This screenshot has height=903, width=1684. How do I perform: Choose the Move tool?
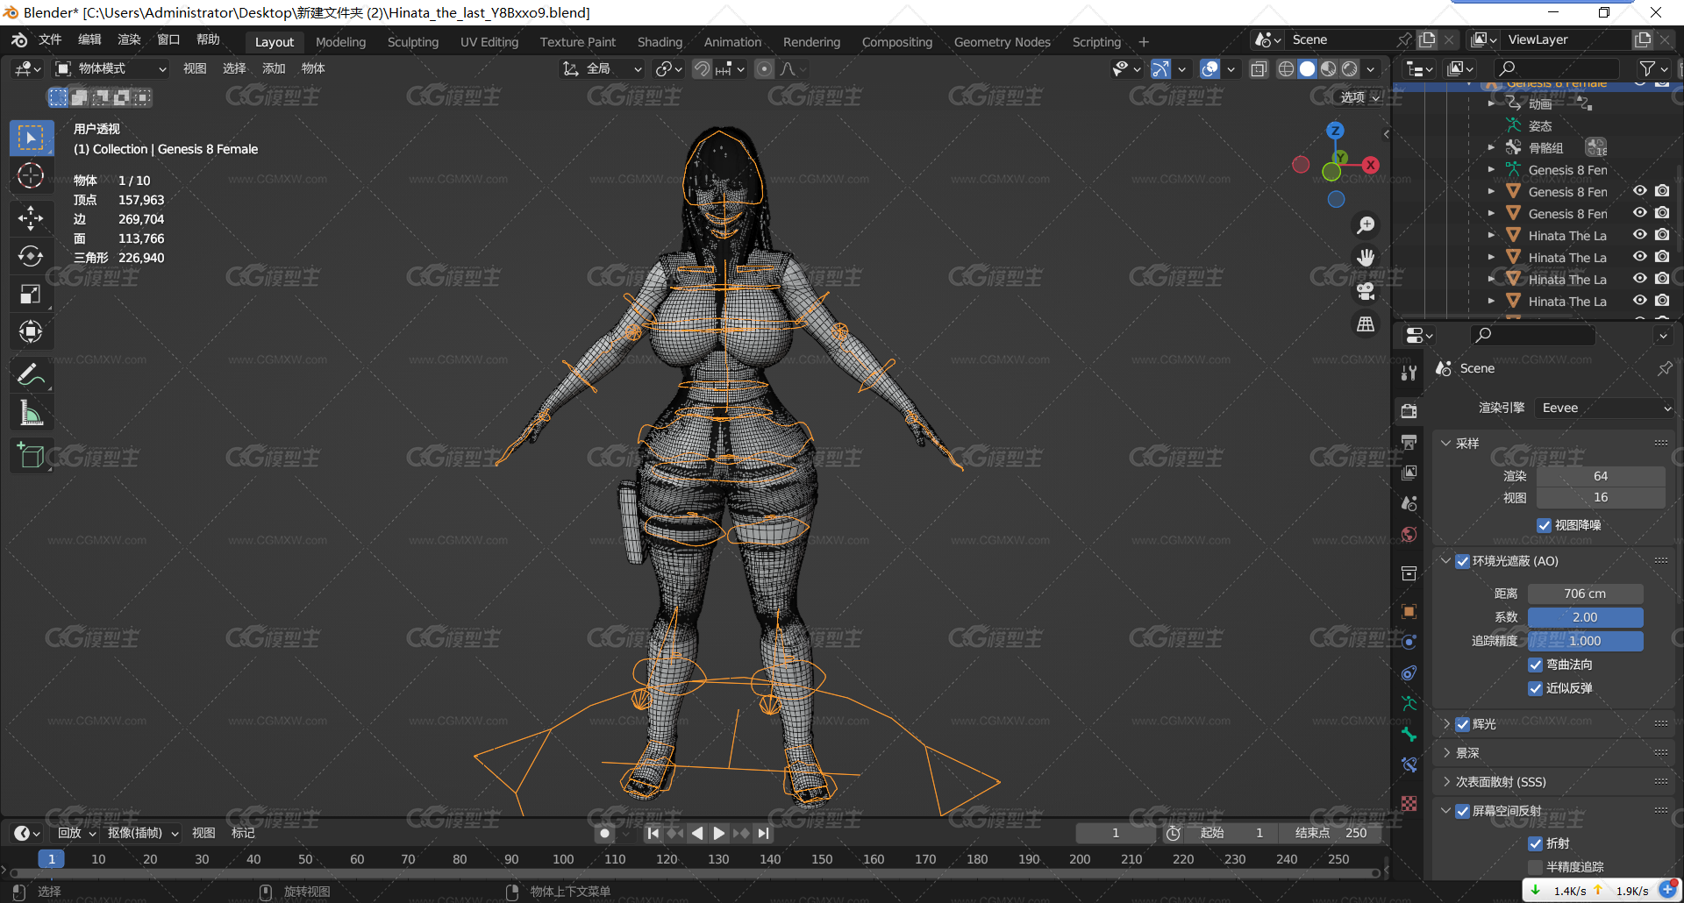point(31,217)
